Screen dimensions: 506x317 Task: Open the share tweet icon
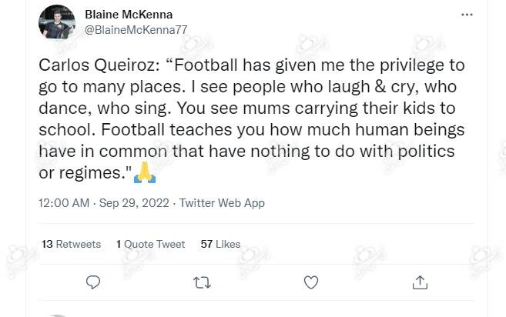(x=420, y=282)
